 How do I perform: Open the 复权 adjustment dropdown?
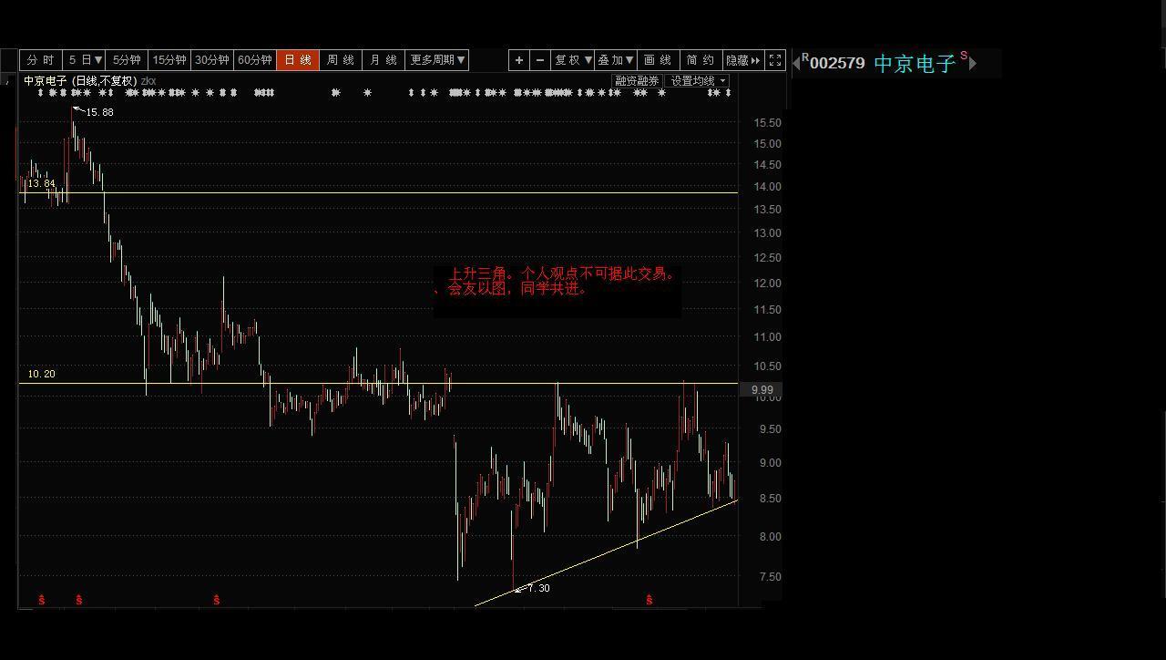(x=573, y=60)
